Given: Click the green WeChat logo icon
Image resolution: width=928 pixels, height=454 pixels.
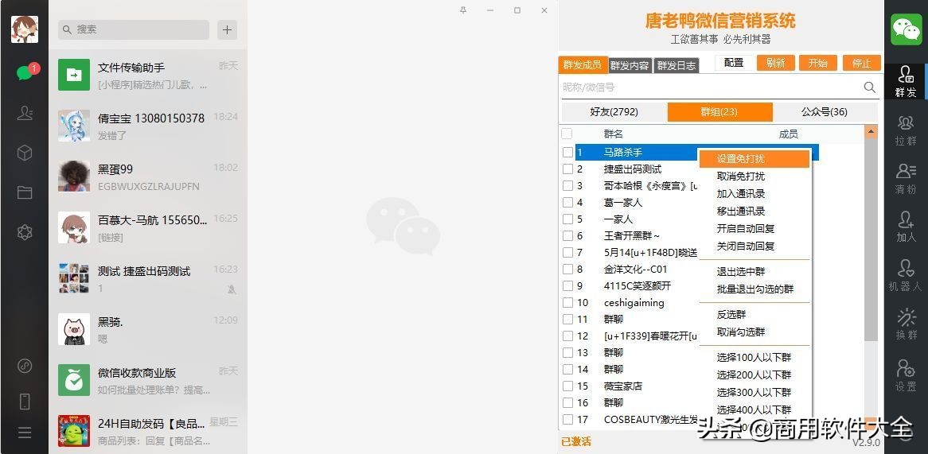Looking at the screenshot, I should click(906, 29).
